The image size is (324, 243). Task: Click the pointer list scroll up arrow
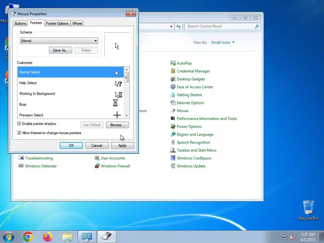tap(127, 69)
